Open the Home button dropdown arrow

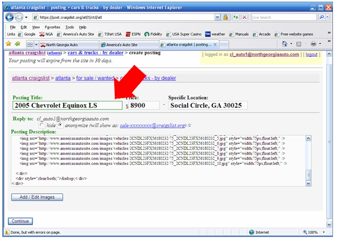tap(291, 44)
